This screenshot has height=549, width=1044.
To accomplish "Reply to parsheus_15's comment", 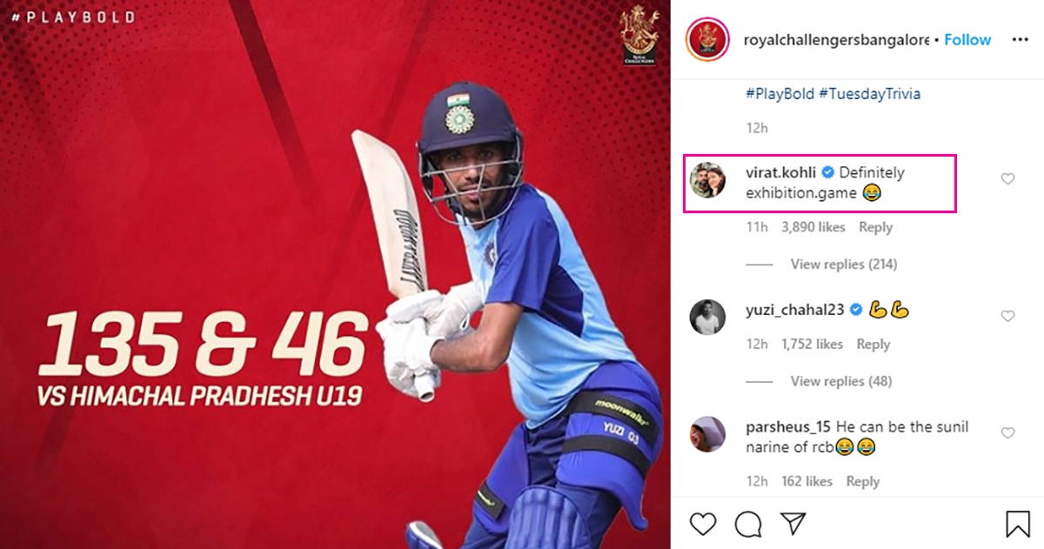I will coord(863,481).
